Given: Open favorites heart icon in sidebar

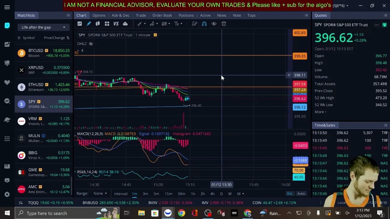Looking at the screenshot, I should click(x=7, y=82).
